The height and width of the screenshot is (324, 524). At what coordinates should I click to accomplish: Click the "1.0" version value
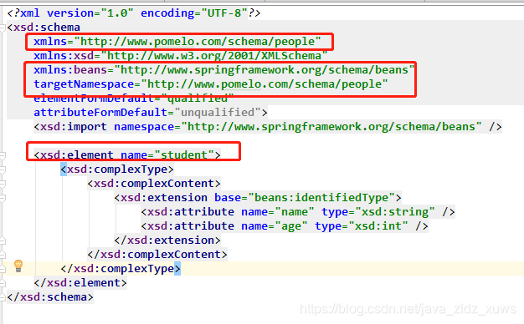pyautogui.click(x=117, y=13)
